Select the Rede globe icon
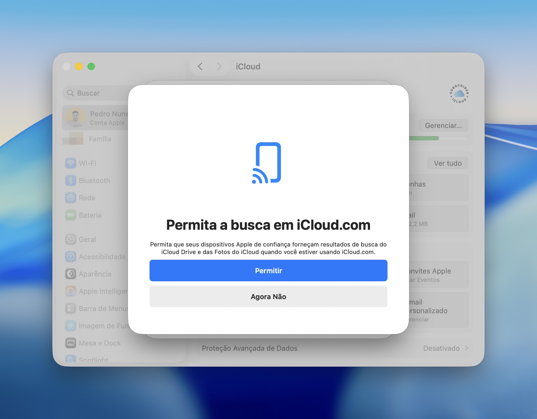This screenshot has height=419, width=537. pos(71,198)
